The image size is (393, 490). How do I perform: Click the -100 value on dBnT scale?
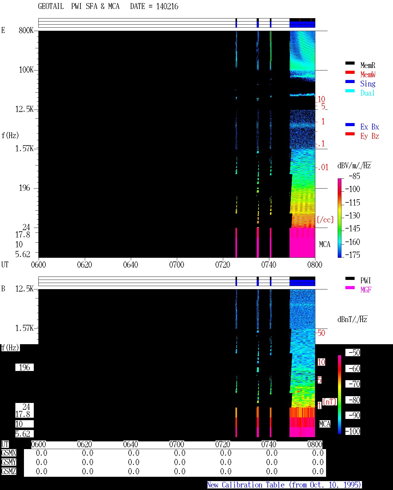point(352,431)
